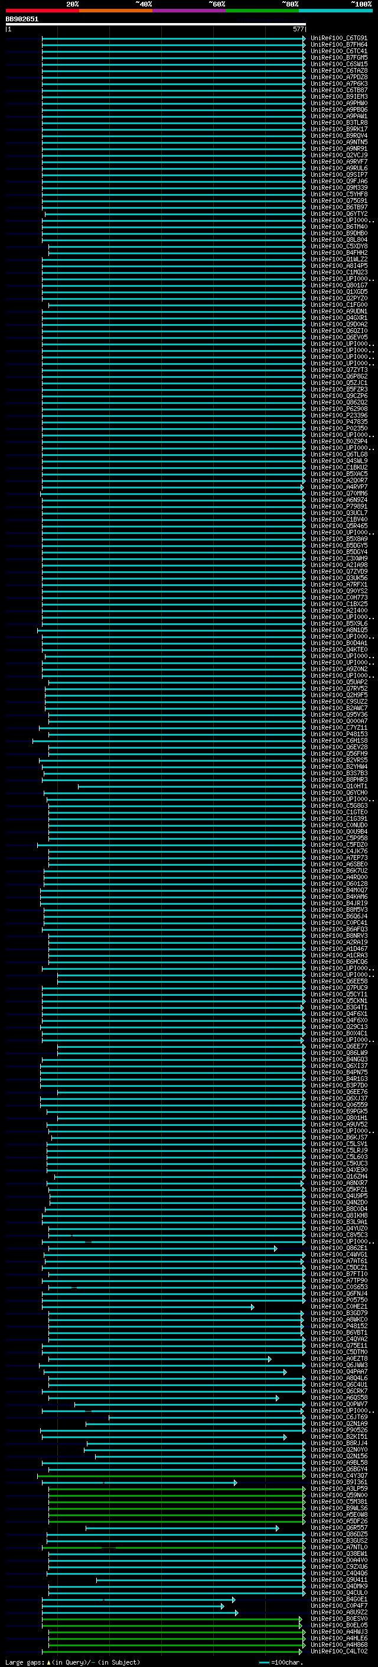Select hit label UniRef100_B8PHR3
Viewport: 378px width, 1667px height.
(x=339, y=781)
